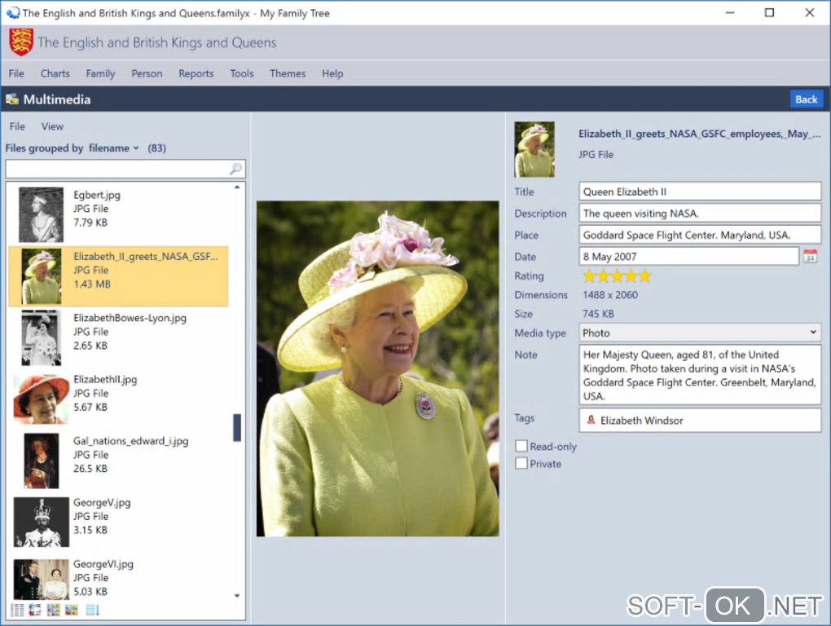
Task: Select ElizabethBowes-Lyon.jpg thumbnail
Action: tap(41, 337)
